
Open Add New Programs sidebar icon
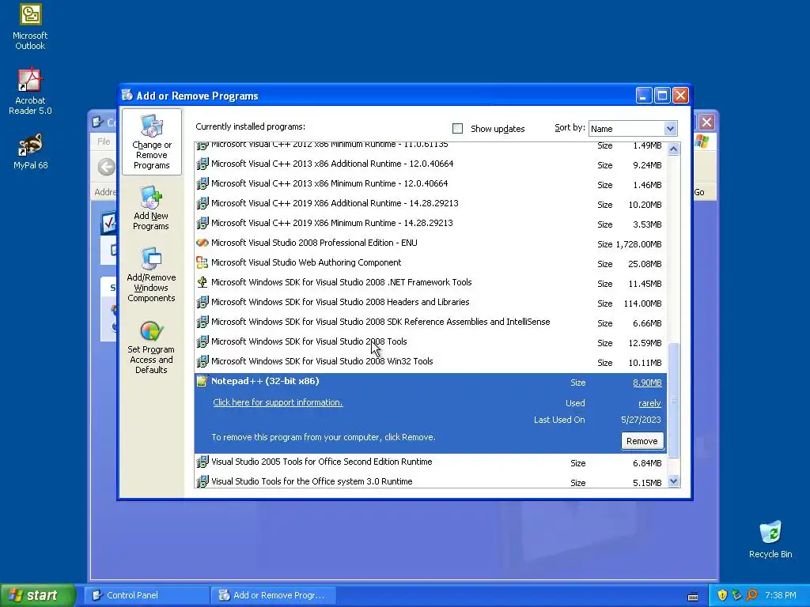click(x=151, y=208)
